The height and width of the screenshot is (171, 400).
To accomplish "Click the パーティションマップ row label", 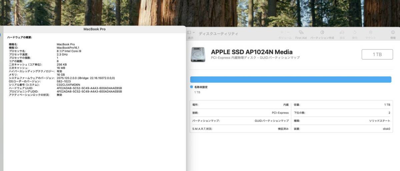I will [x=206, y=121].
